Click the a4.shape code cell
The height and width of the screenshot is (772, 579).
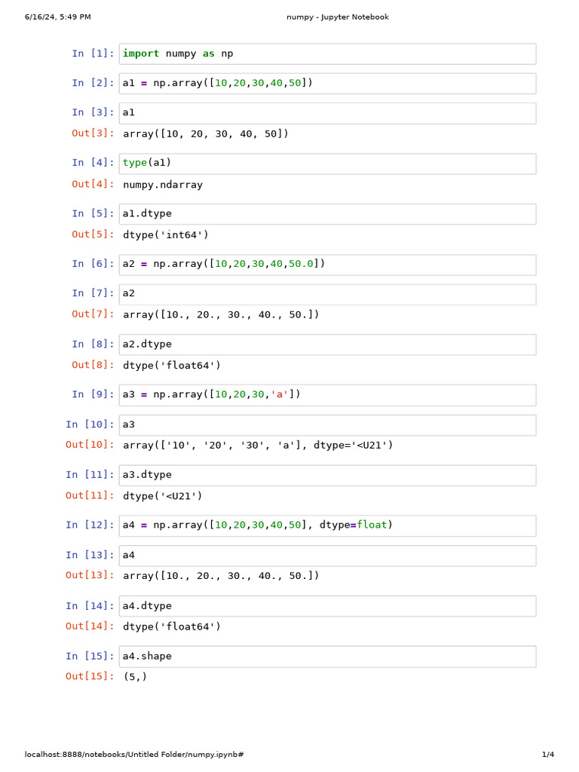327,657
